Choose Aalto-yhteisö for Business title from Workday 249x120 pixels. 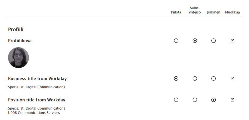point(195,79)
